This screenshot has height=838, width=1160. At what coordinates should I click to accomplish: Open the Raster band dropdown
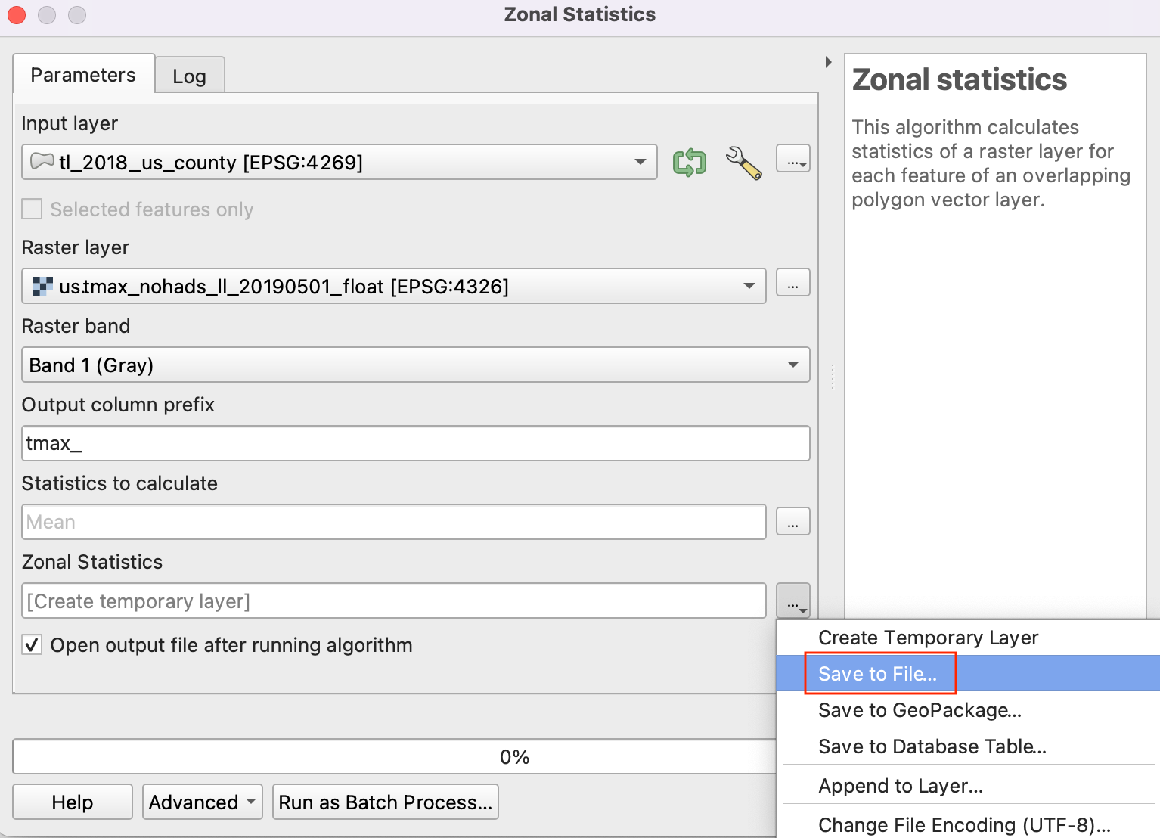792,365
